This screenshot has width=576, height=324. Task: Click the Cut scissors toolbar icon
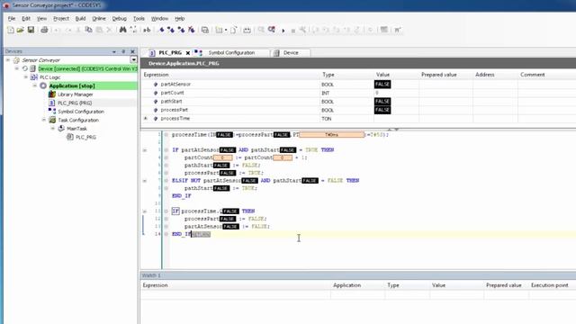click(78, 30)
